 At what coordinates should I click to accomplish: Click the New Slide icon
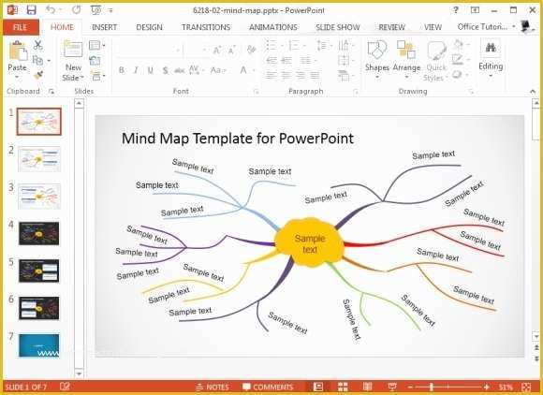pos(73,50)
